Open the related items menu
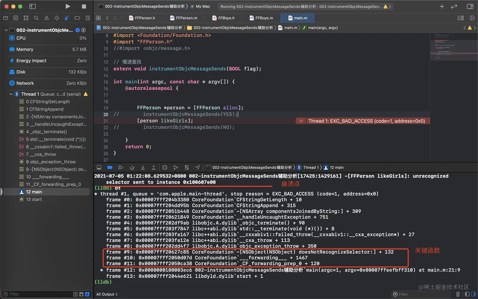 pyautogui.click(x=98, y=18)
